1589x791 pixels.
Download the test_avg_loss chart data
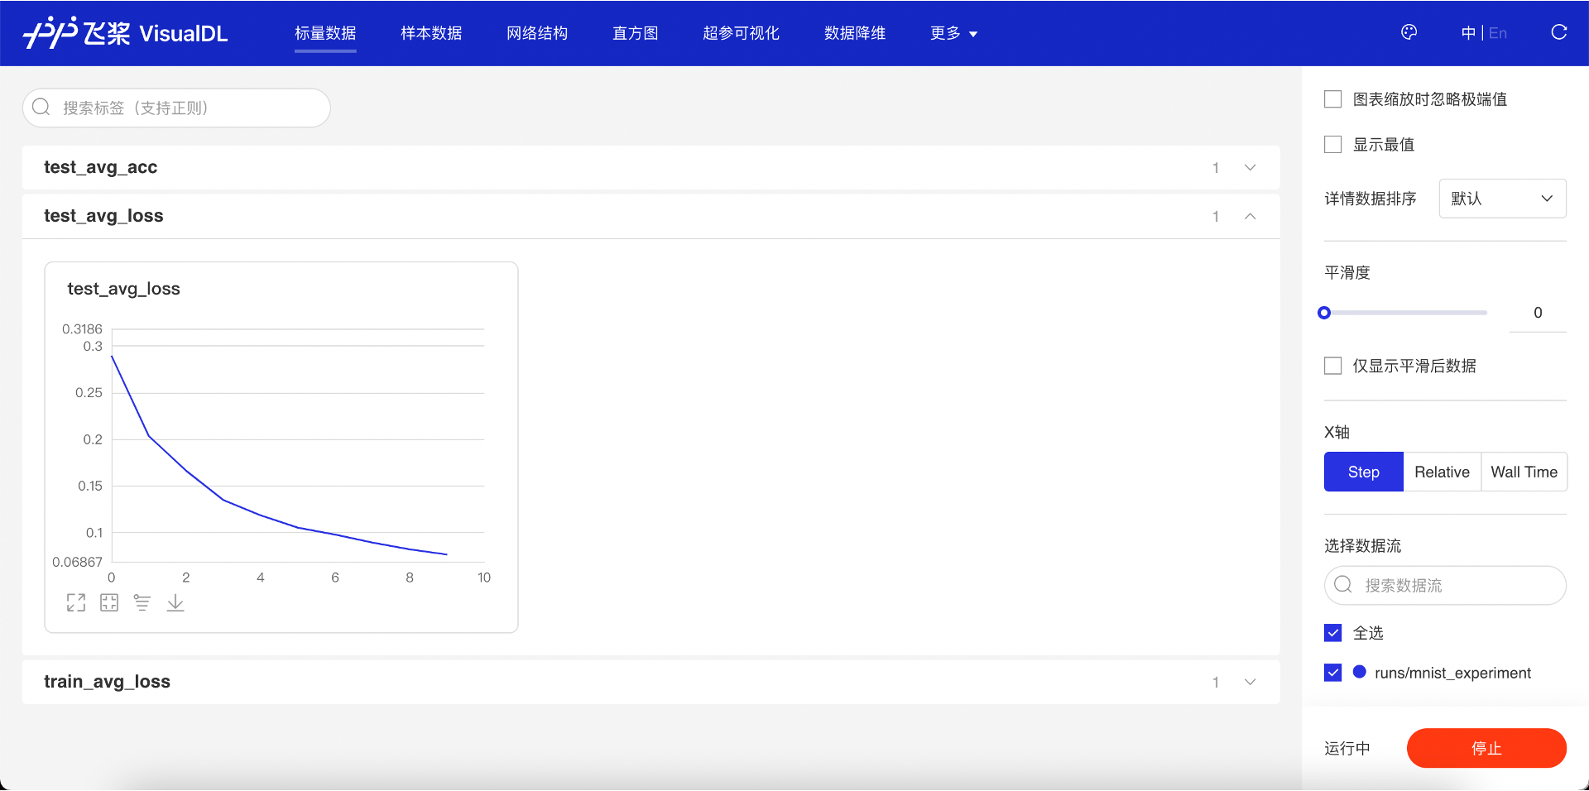point(175,603)
